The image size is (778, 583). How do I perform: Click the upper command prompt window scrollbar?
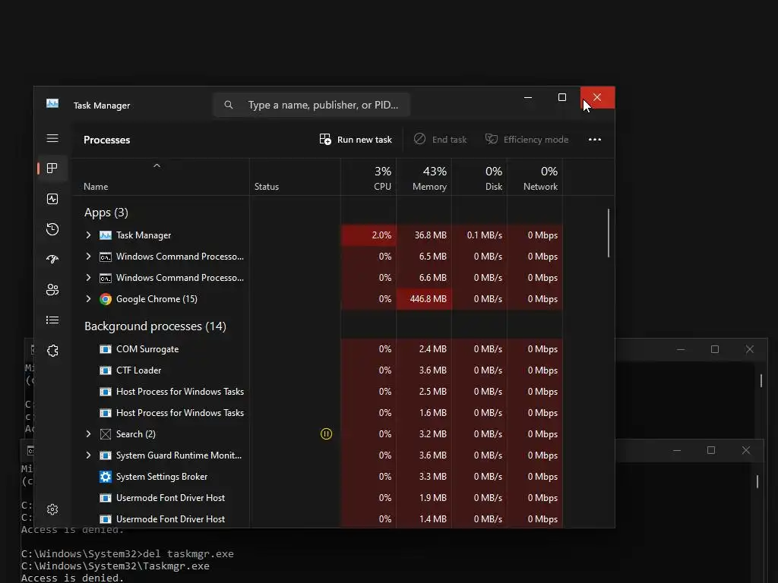pos(761,380)
